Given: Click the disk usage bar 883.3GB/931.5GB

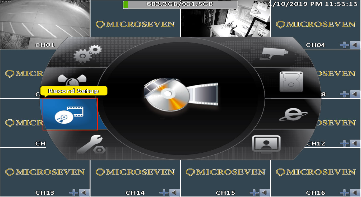Looking at the screenshot, I should click(x=180, y=4).
